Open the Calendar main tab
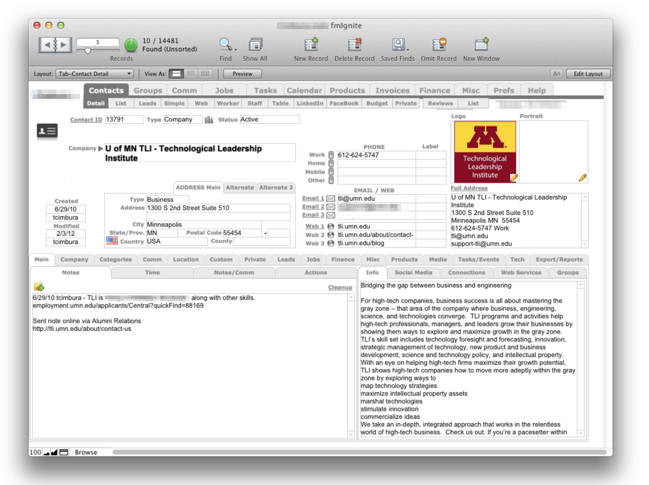 click(304, 91)
